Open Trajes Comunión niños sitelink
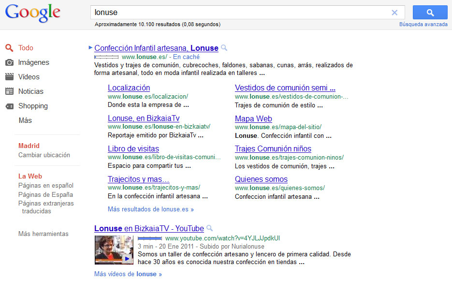 tap(273, 149)
